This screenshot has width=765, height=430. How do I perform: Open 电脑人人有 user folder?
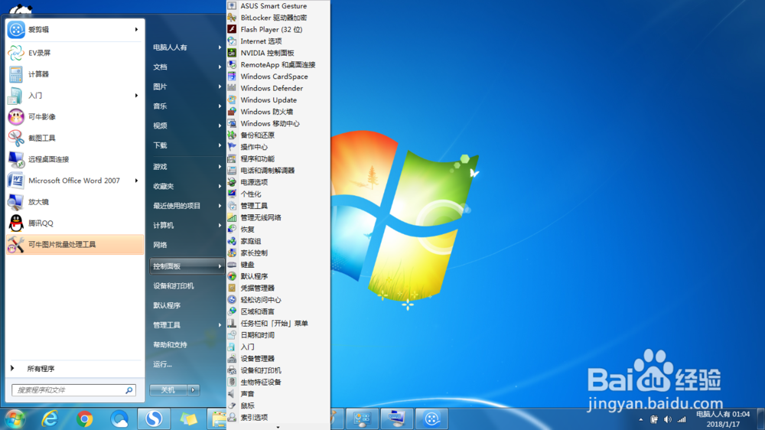pyautogui.click(x=187, y=47)
